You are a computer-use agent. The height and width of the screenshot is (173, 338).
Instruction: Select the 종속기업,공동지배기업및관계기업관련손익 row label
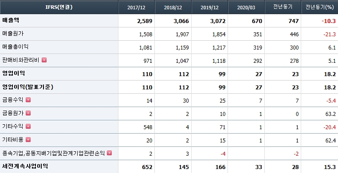54,153
